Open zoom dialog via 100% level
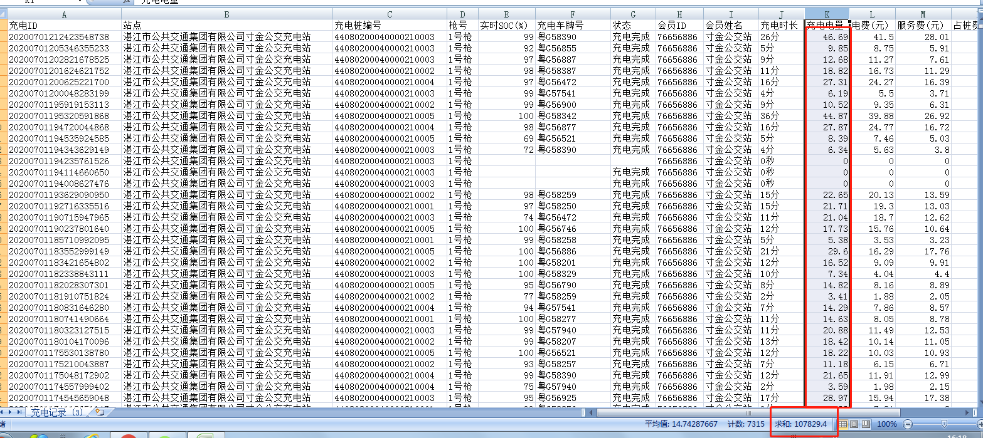The image size is (983, 438). [x=886, y=424]
